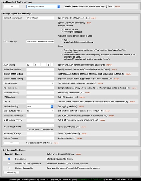This screenshot has height=181, width=141.
Task: Edit the Unmute ALSA control field
Action: tap(40, 115)
